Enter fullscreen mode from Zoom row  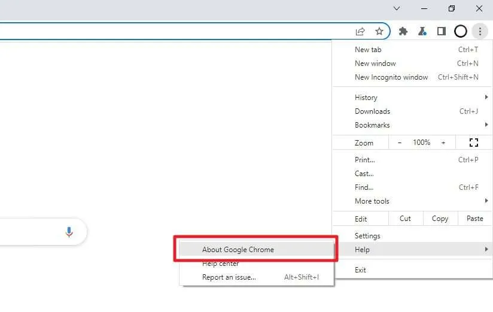(x=473, y=143)
